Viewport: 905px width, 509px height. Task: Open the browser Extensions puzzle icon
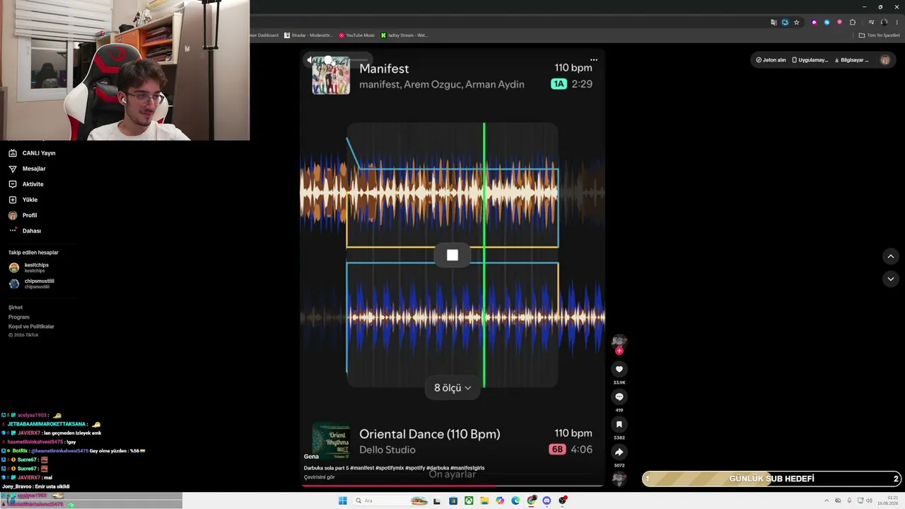click(x=853, y=22)
